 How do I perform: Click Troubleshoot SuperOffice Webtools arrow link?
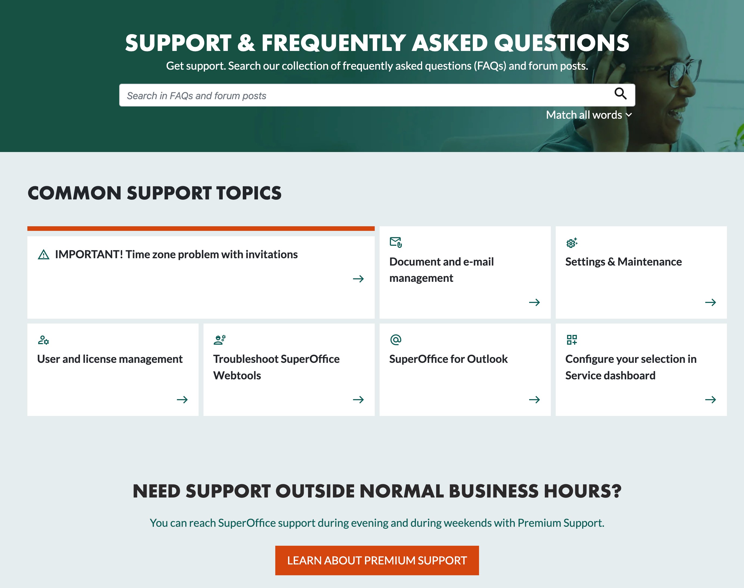(x=358, y=399)
